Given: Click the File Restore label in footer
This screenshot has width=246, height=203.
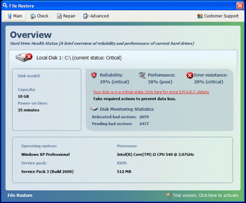Looking at the screenshot, I should 20,195.
